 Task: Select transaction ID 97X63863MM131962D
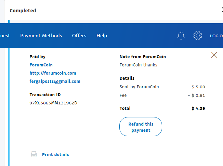click(53, 103)
